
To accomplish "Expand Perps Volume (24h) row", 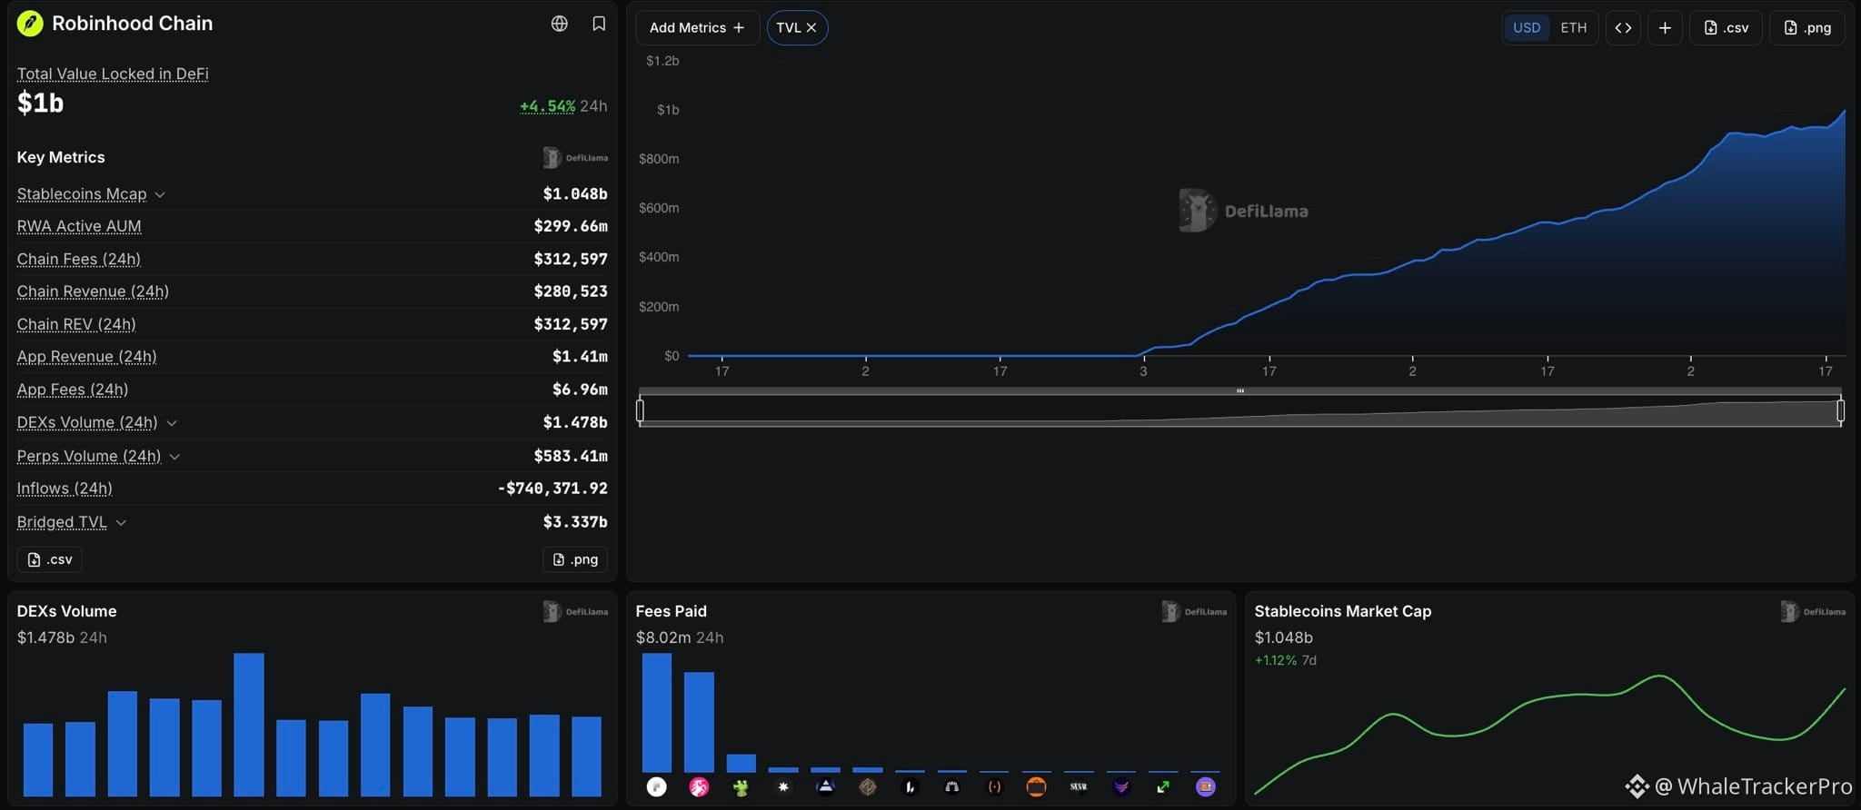I will (174, 457).
